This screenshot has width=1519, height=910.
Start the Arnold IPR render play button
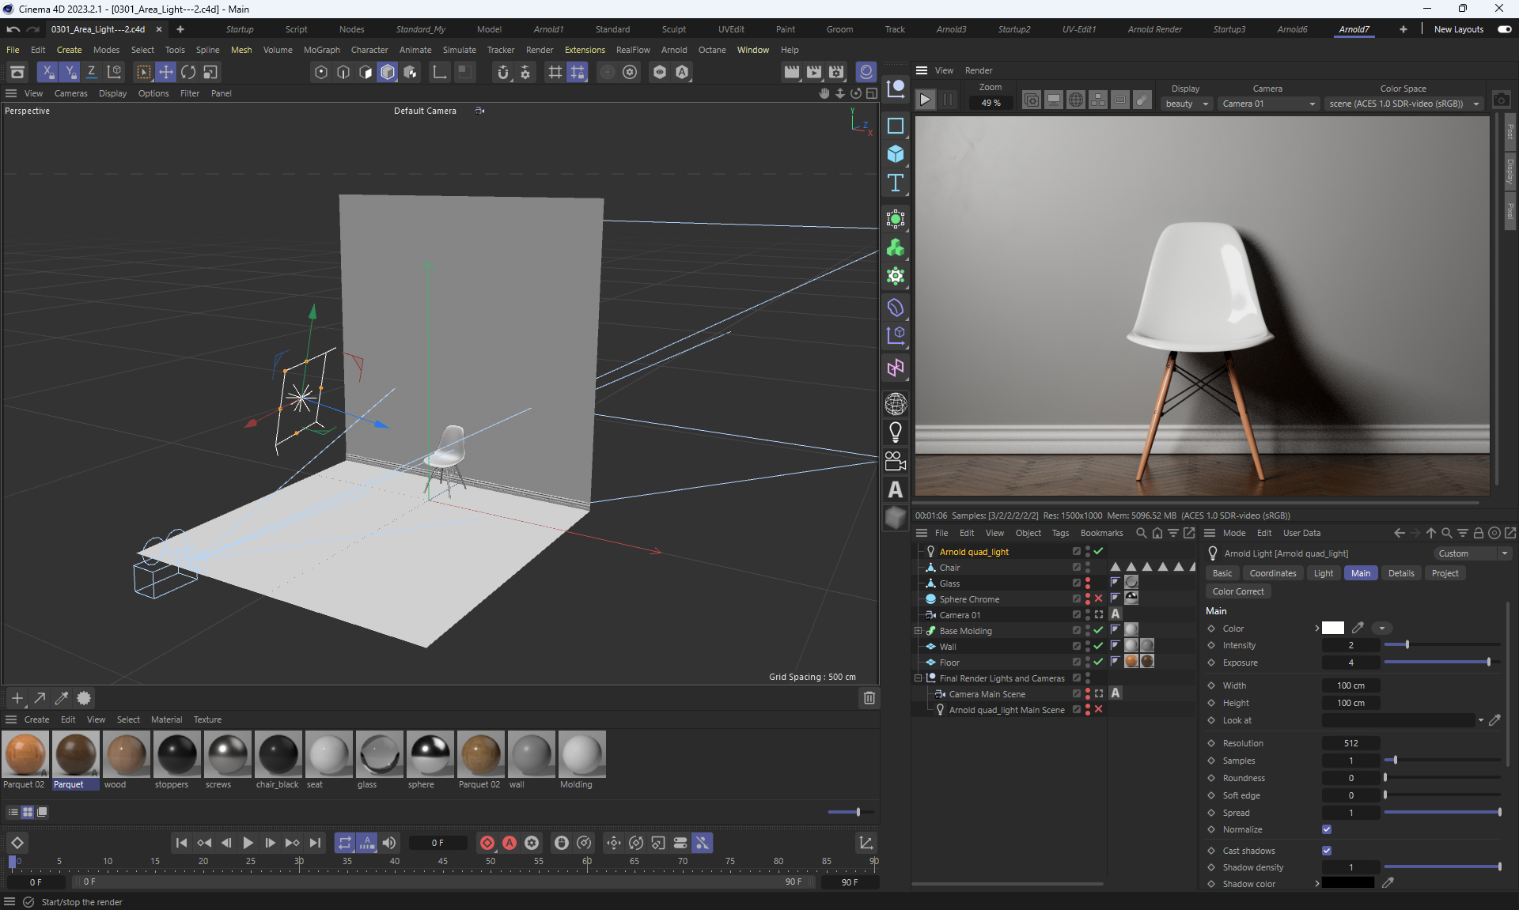pos(924,100)
